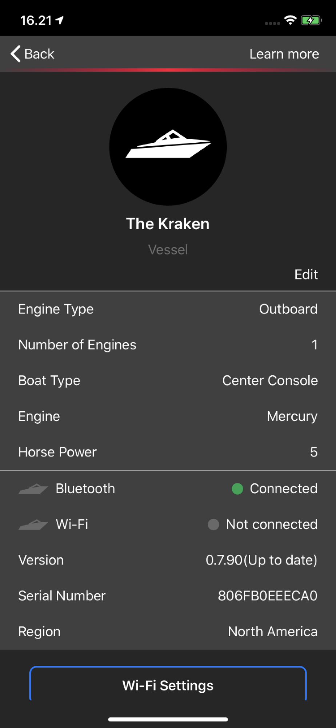This screenshot has width=336, height=728.
Task: Tap The Kraken vessel name title
Action: click(x=168, y=224)
